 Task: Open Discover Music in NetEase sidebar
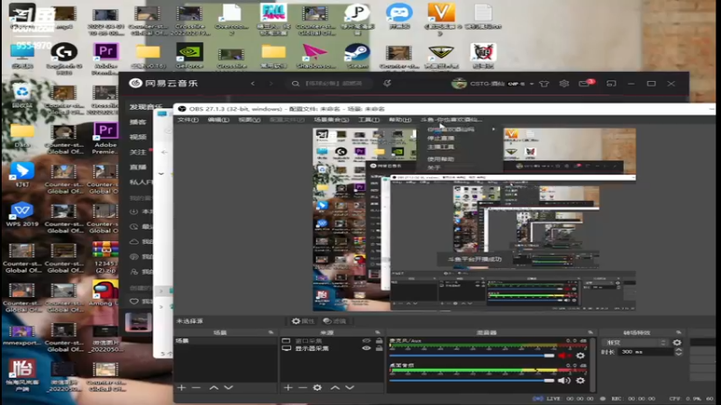click(x=146, y=107)
